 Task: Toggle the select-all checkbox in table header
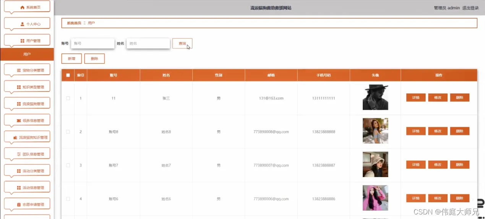coord(68,75)
